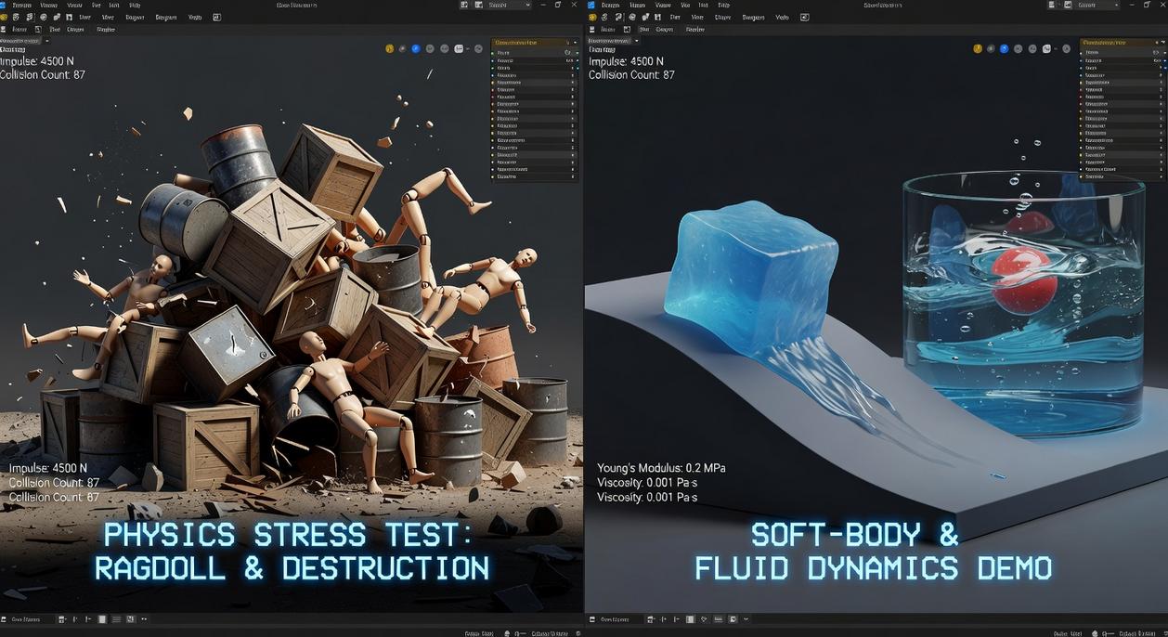Open the first menu in the right window's menu bar
Viewport: 1168px width, 637px height.
pos(610,5)
